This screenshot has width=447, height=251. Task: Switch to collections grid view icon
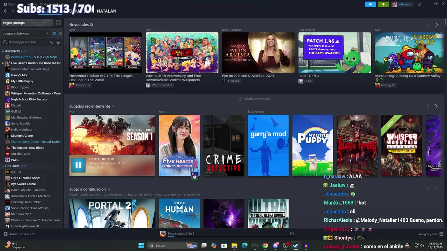point(58,23)
